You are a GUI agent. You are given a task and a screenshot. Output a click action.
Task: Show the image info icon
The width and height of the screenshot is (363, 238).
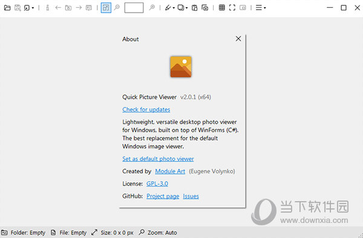pos(47,8)
